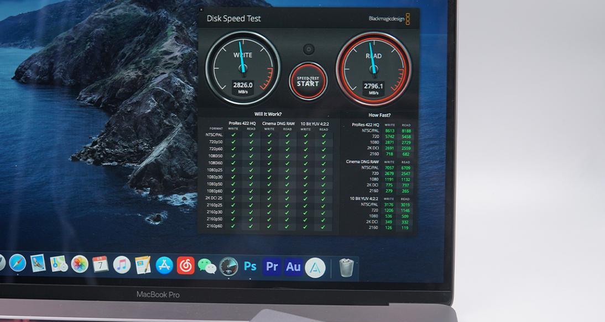Image resolution: width=605 pixels, height=322 pixels.
Task: Open Safari from the Dock
Action: tap(17, 263)
